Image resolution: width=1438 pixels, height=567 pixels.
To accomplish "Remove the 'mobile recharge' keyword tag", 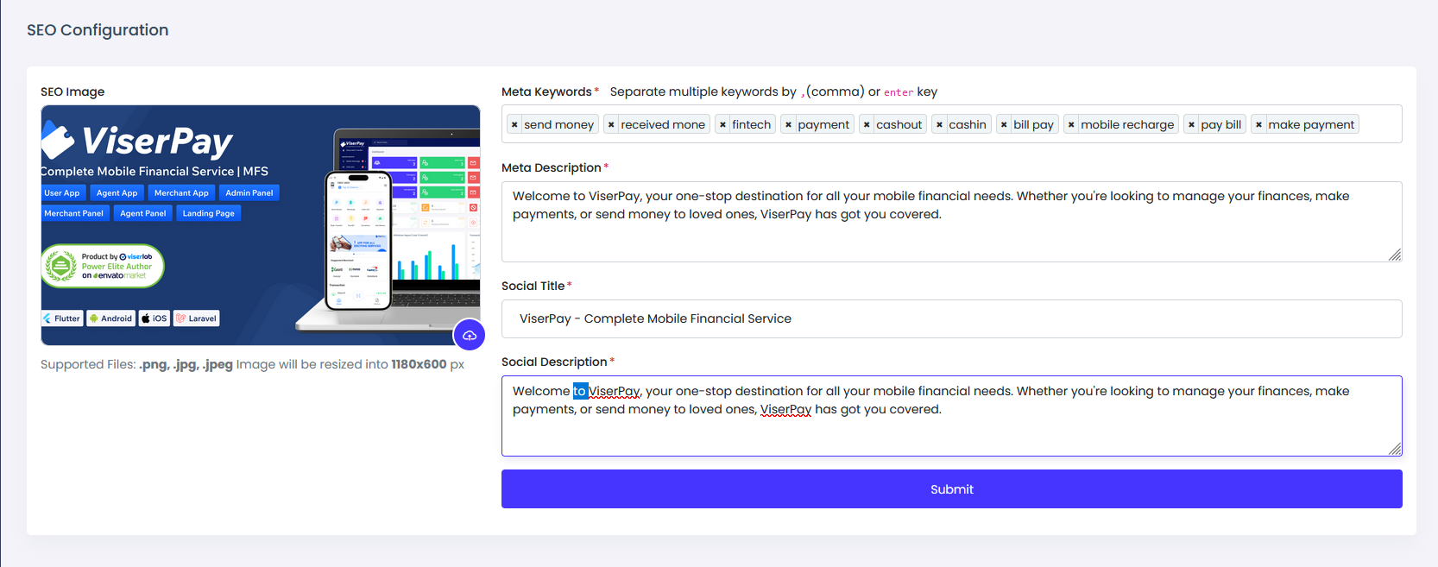I will point(1071,125).
